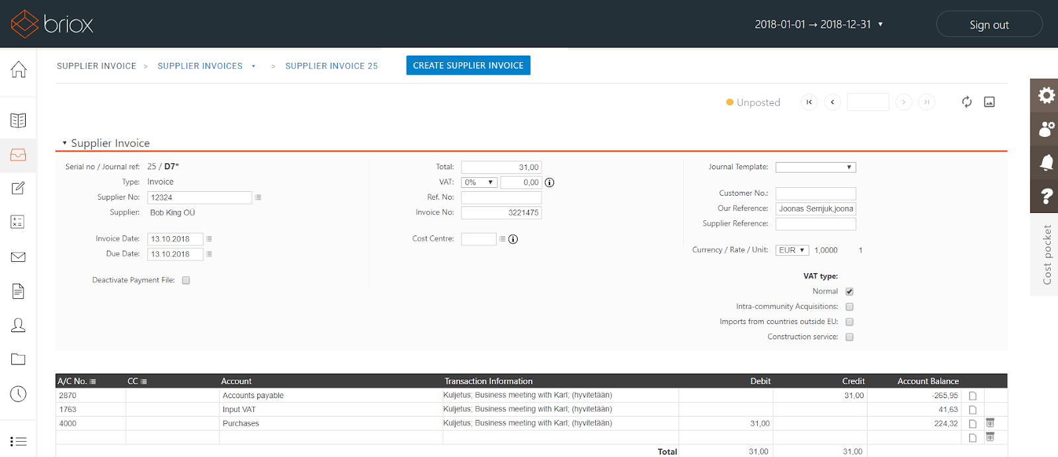Open the Cost pocket side tab
Image resolution: width=1058 pixels, height=457 pixels.
[1044, 255]
